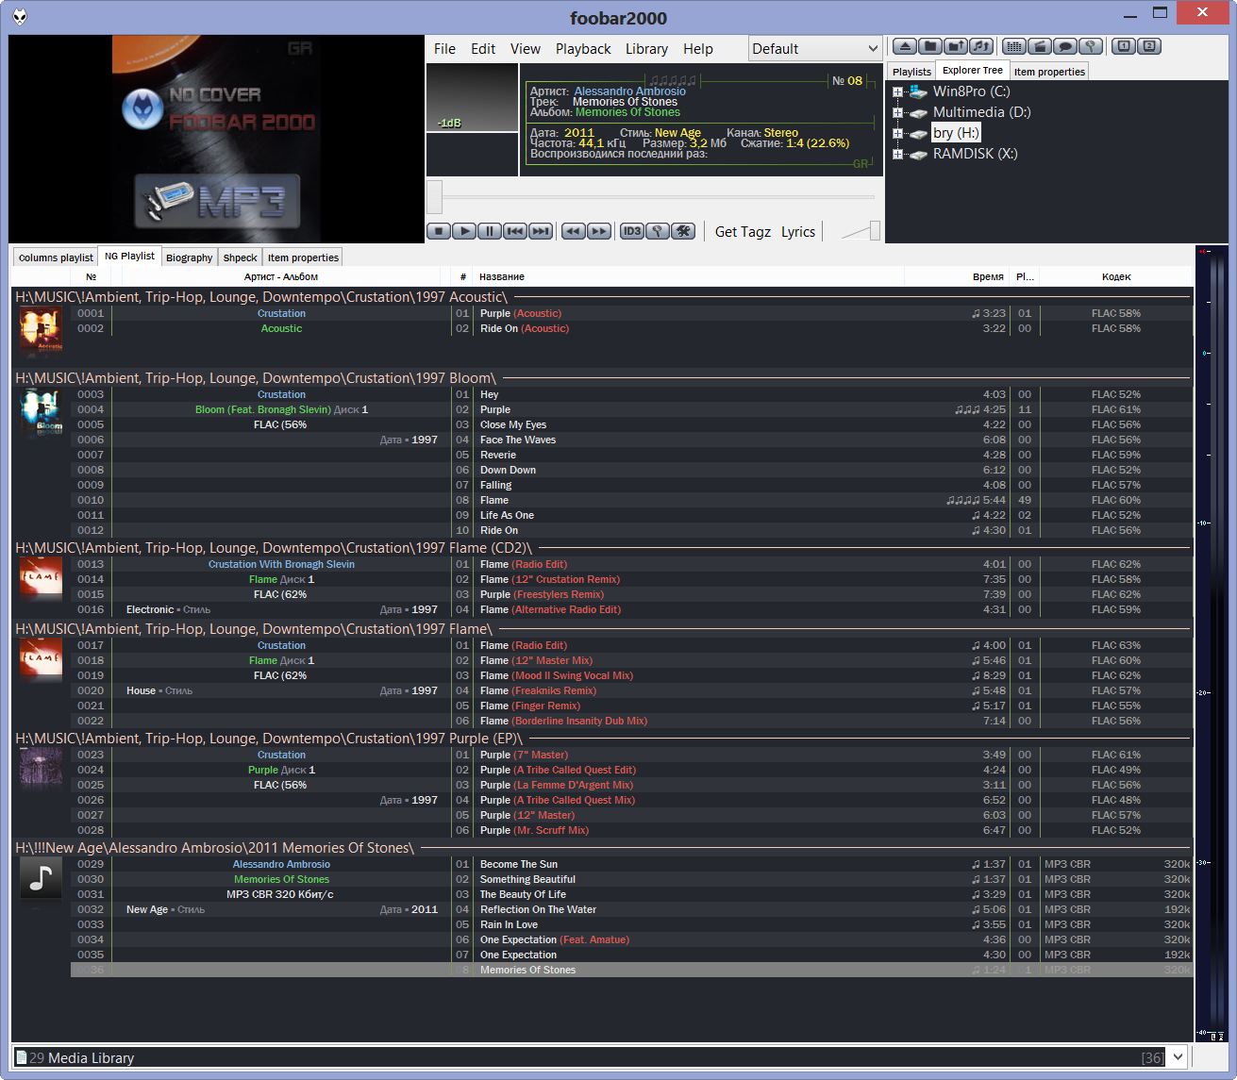Open the Media Library dropdown arrow
The height and width of the screenshot is (1080, 1237).
pyautogui.click(x=1178, y=1057)
